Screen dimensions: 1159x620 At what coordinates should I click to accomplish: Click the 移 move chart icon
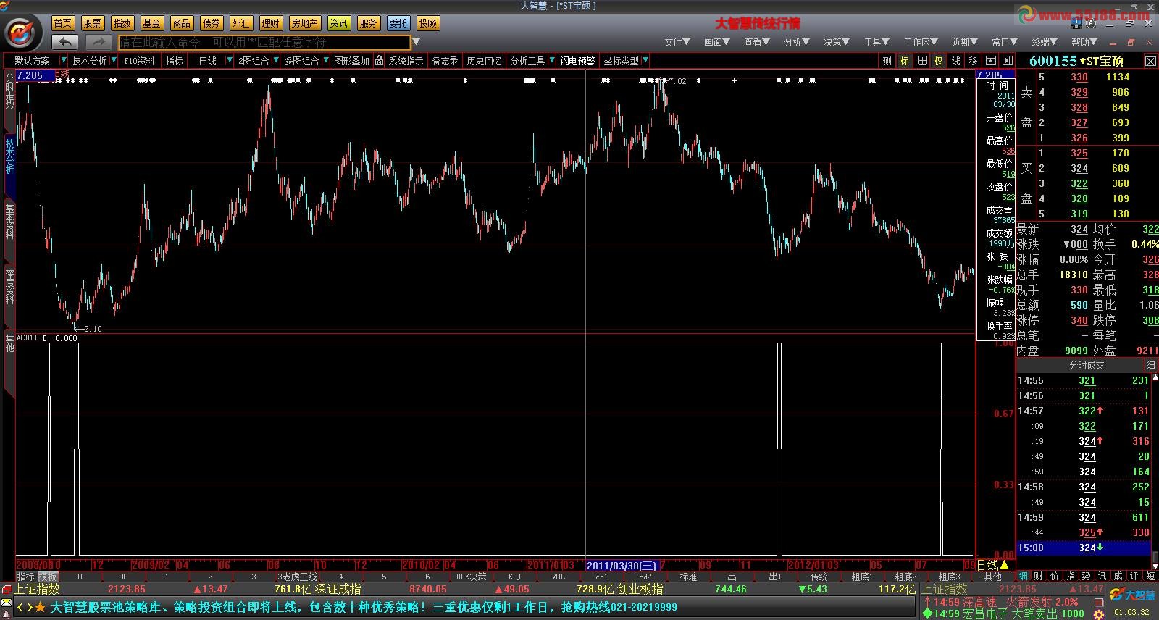pyautogui.click(x=973, y=61)
